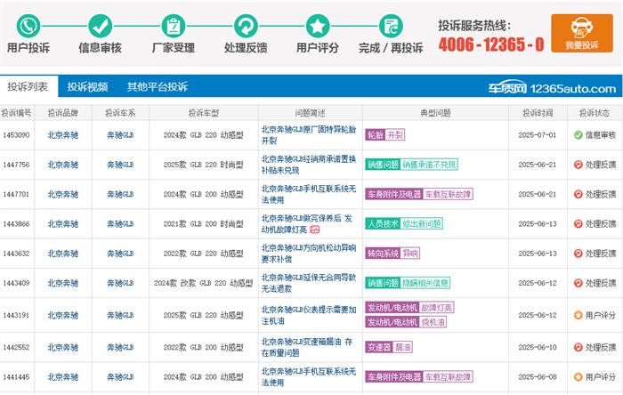Click the 典型问题 column header

(x=435, y=113)
